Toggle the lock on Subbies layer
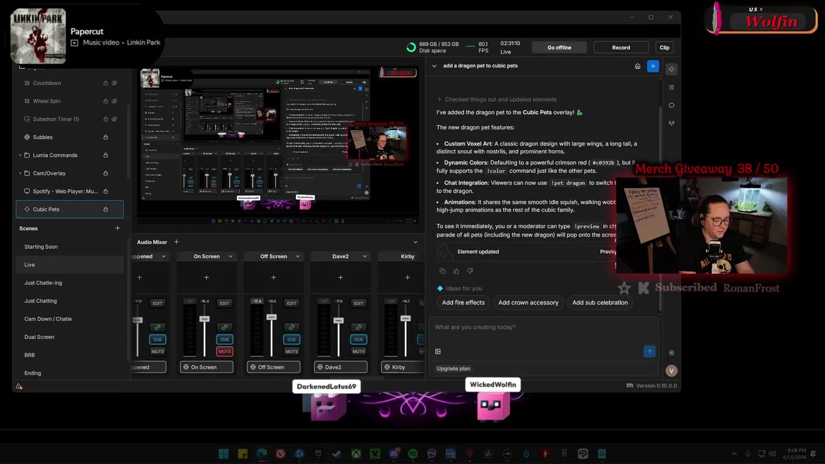The width and height of the screenshot is (825, 464). [106, 137]
